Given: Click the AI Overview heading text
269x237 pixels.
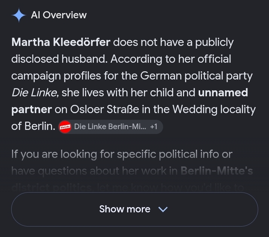Looking at the screenshot, I should (59, 15).
